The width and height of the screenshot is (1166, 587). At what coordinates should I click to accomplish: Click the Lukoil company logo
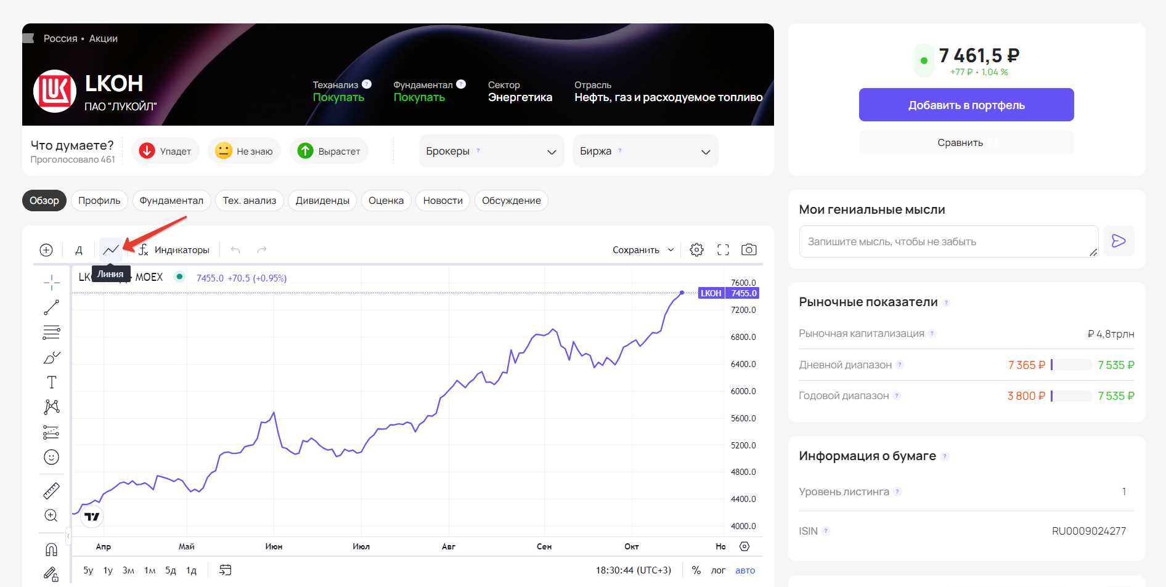[55, 91]
